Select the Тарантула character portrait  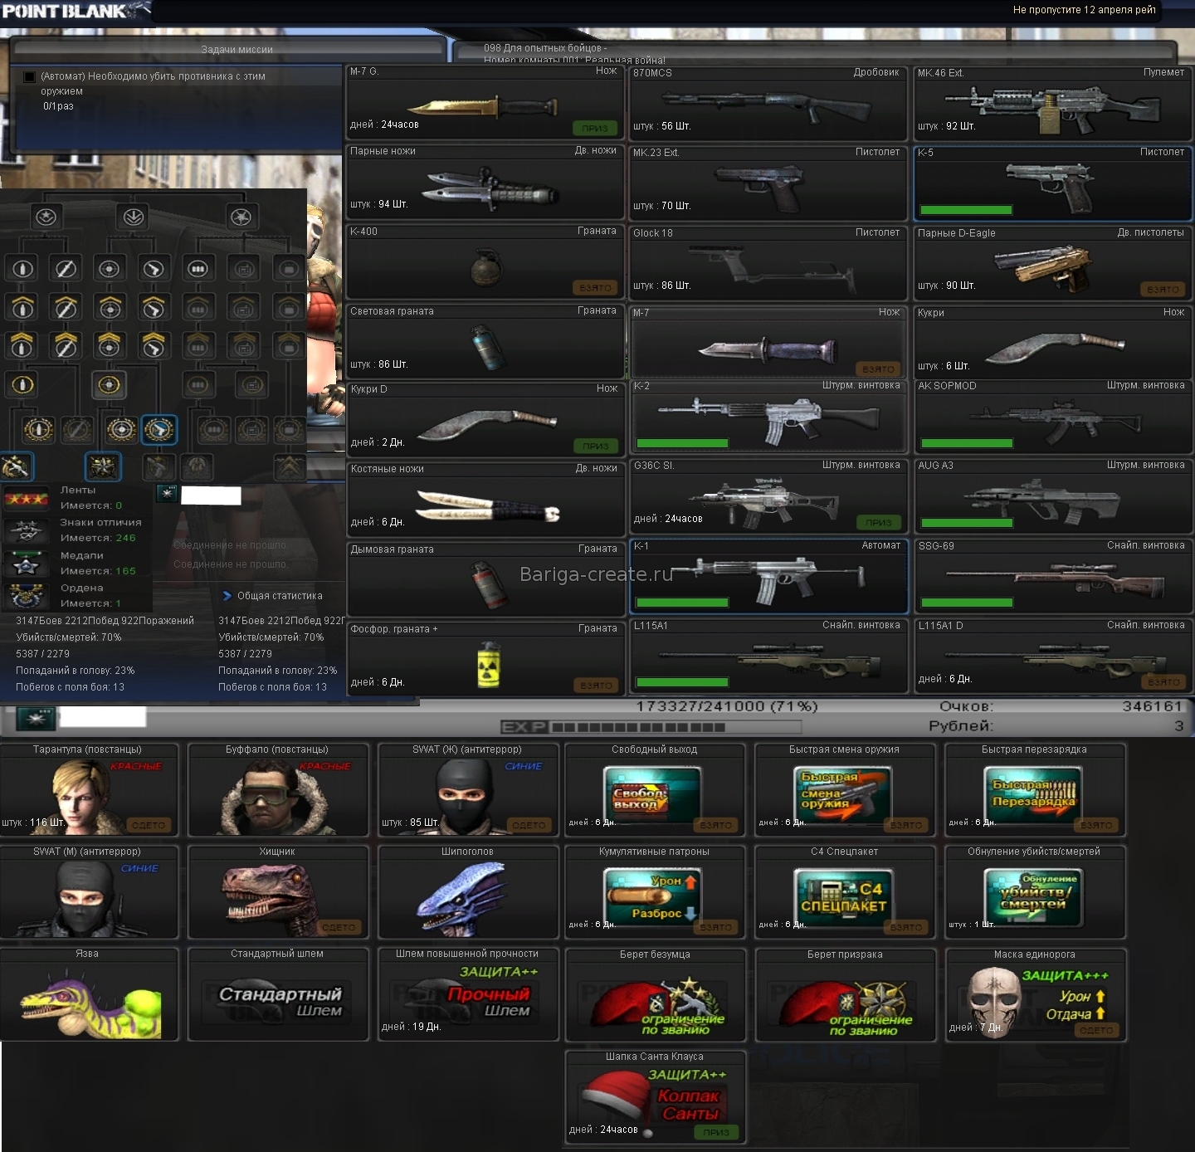tap(83, 797)
